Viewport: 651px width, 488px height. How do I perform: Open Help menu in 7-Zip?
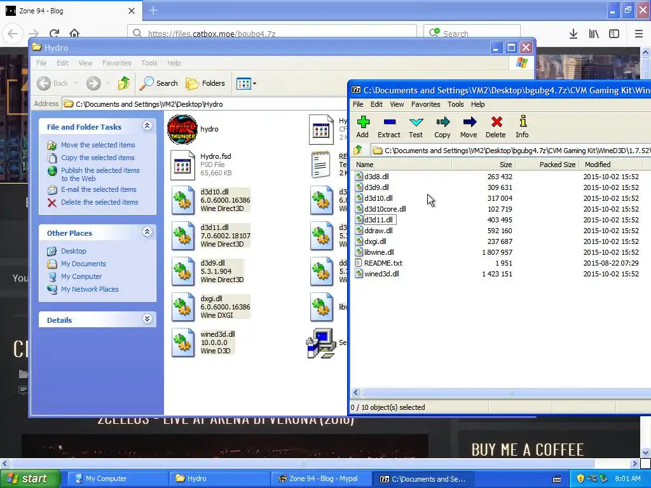[x=478, y=104]
